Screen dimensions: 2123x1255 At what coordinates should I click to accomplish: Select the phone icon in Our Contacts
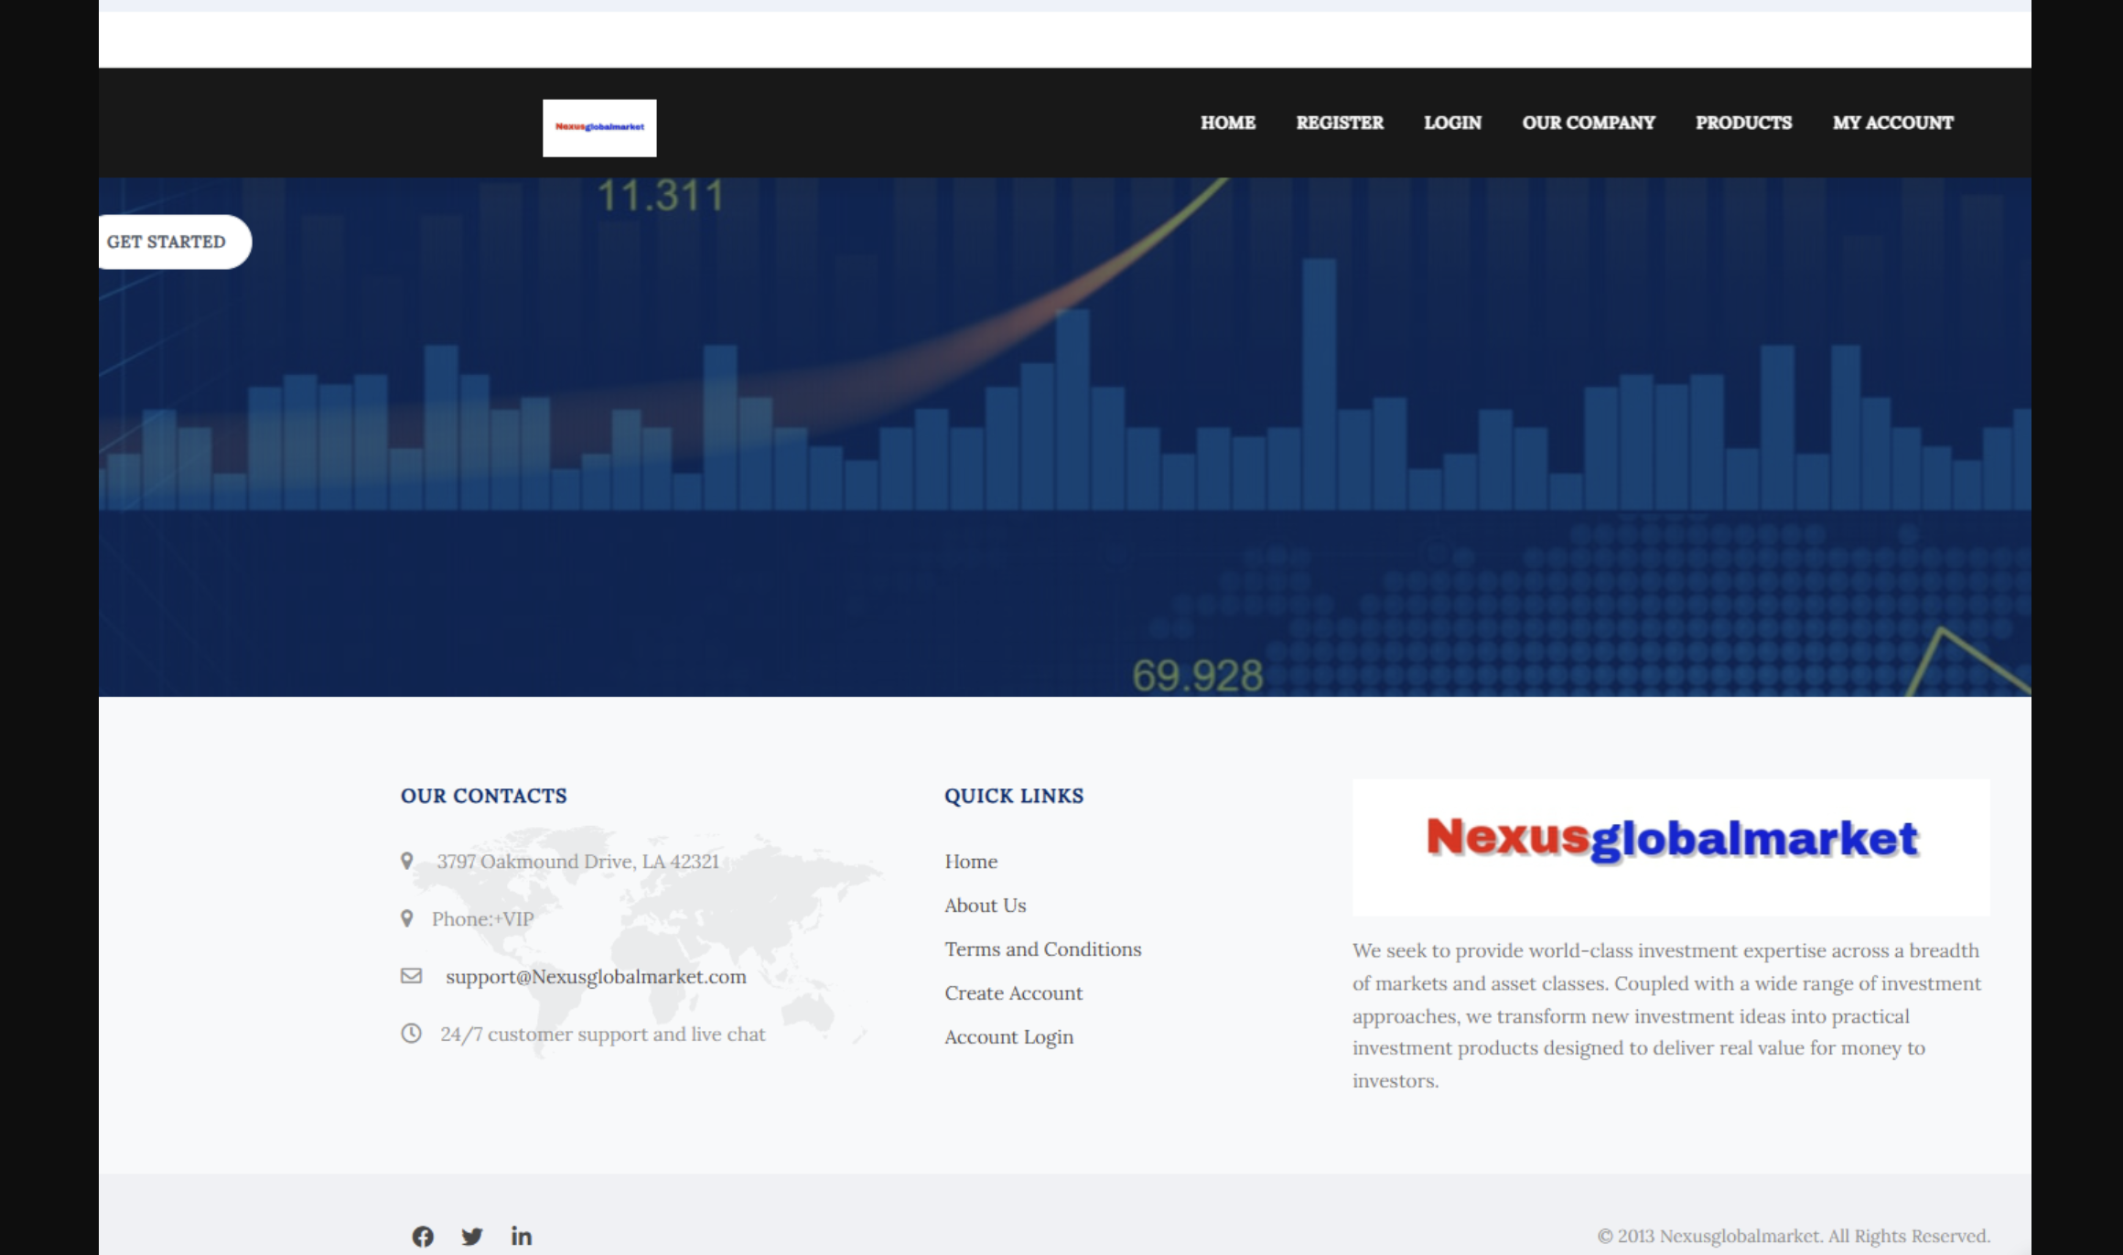[408, 918]
